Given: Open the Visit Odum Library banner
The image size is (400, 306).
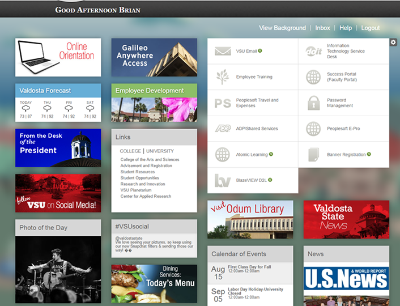Looking at the screenshot, I should [x=250, y=219].
